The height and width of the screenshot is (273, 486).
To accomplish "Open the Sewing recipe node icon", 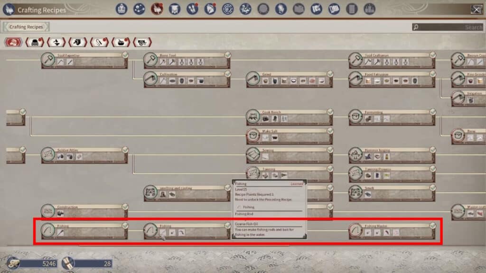I will [x=253, y=154].
